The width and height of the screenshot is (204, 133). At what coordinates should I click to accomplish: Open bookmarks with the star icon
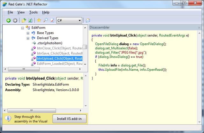tap(39, 20)
